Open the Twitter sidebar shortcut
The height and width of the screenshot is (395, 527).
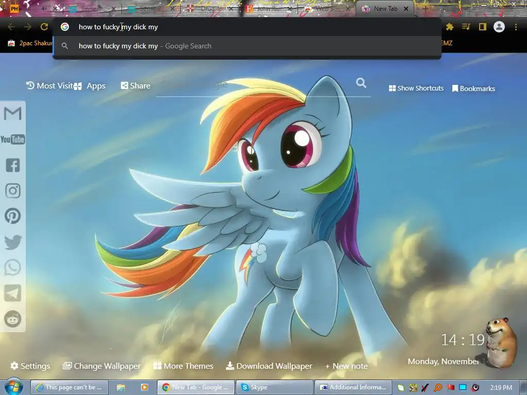click(13, 242)
